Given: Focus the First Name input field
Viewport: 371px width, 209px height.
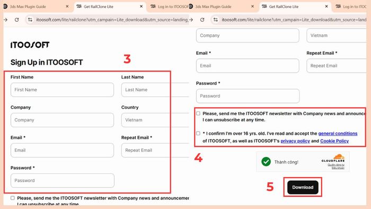Looking at the screenshot, I should [x=62, y=90].
